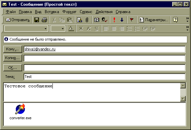
Task: Click the Save floppy disk icon
Action: click(37, 20)
